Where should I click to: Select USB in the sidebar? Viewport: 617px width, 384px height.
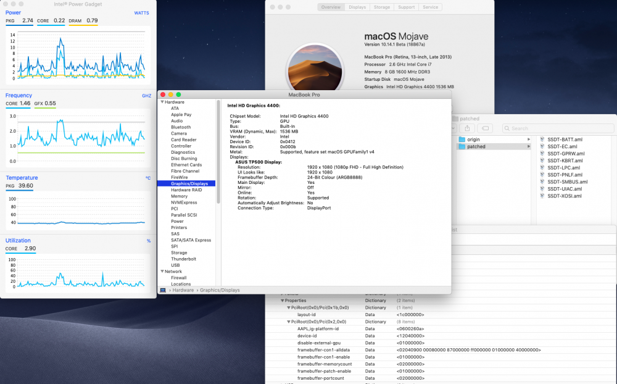coord(175,265)
